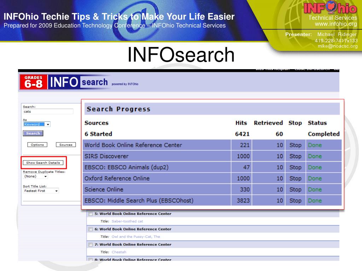Screen dimensions: 362x271
Task: Click the EBSCO: Middle Search Plus (EBSCOhost) source
Action: 139,200
